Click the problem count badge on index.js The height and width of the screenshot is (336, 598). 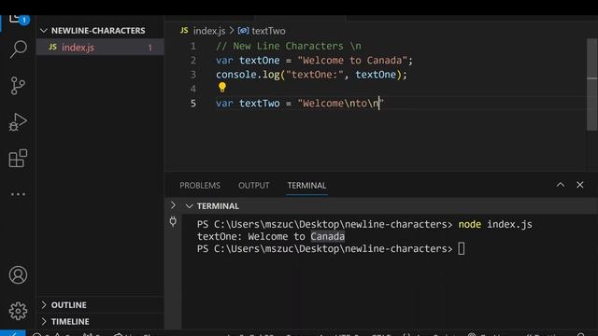[150, 48]
